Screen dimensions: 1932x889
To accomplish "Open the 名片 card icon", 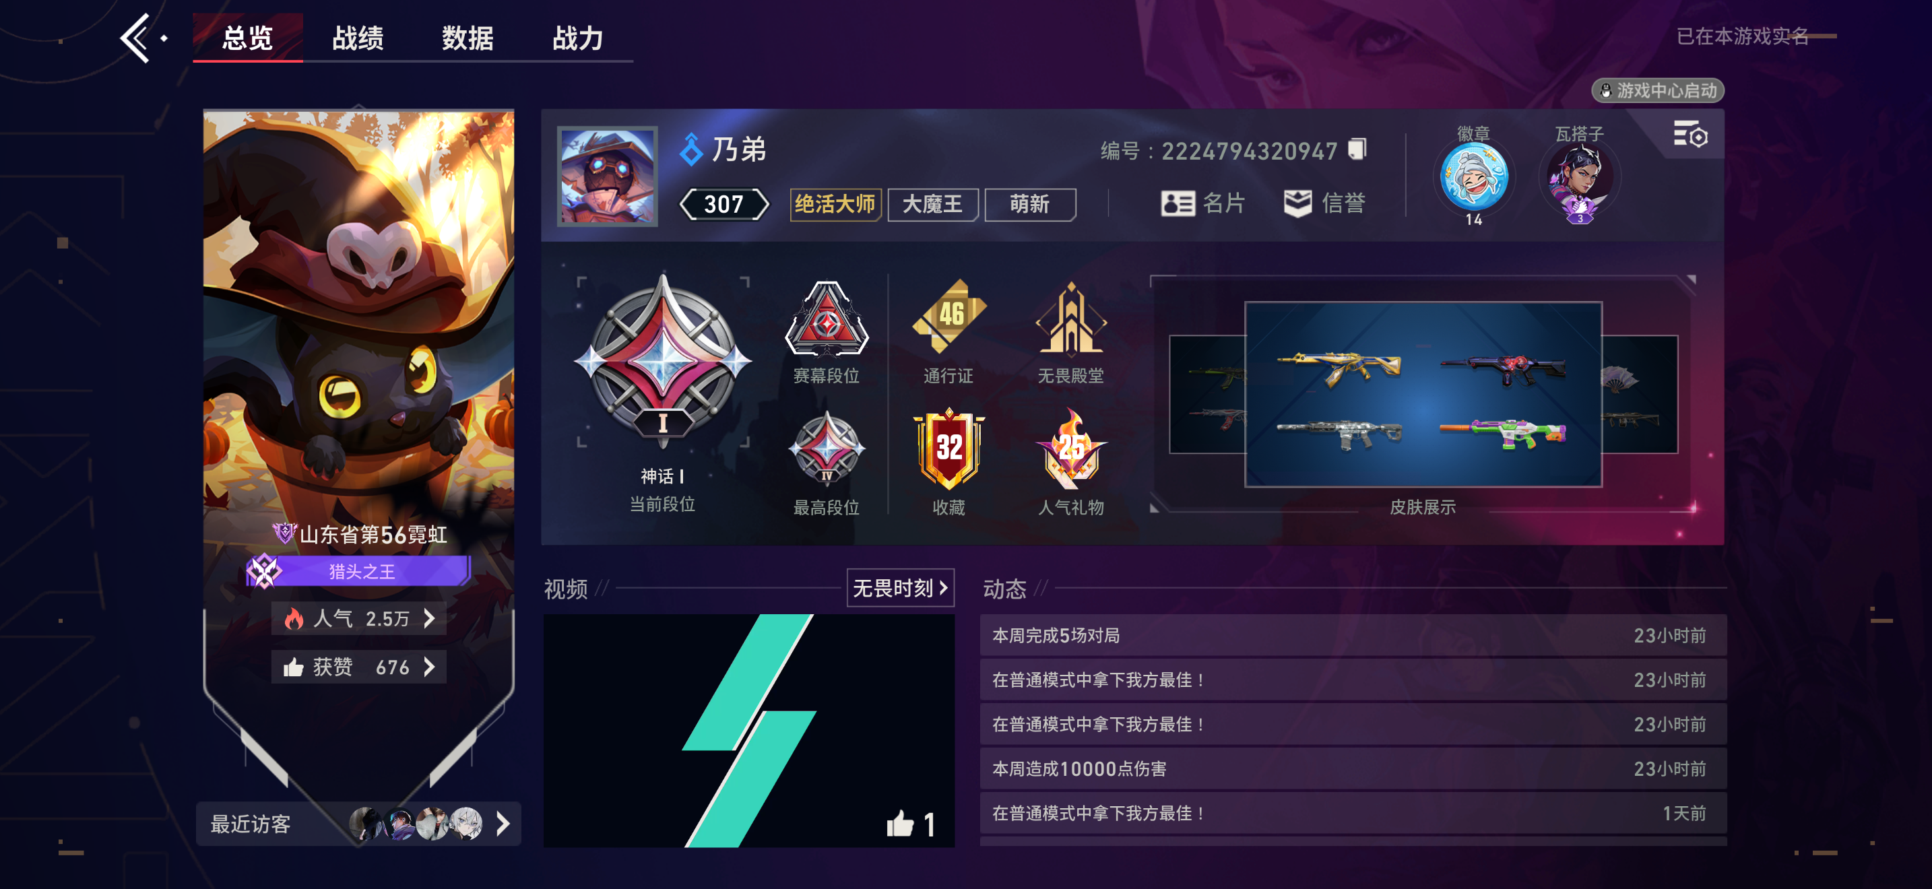I will (x=1178, y=203).
